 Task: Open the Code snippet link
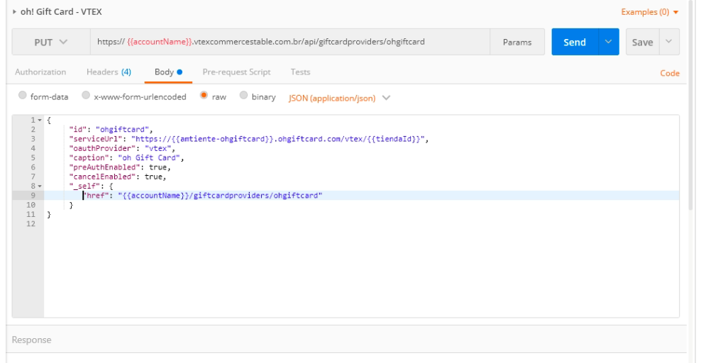669,73
